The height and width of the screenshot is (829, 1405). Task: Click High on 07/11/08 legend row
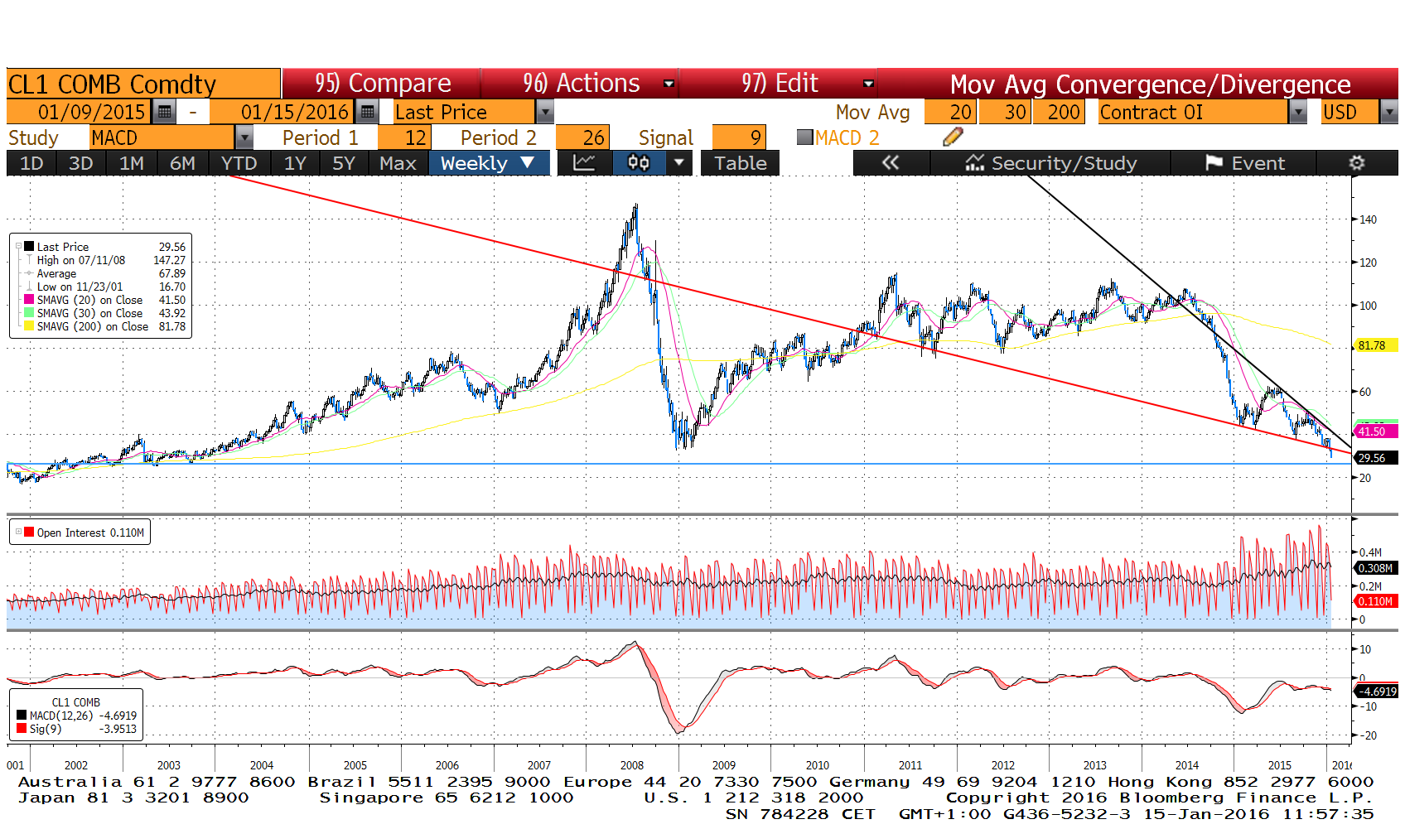point(105,259)
